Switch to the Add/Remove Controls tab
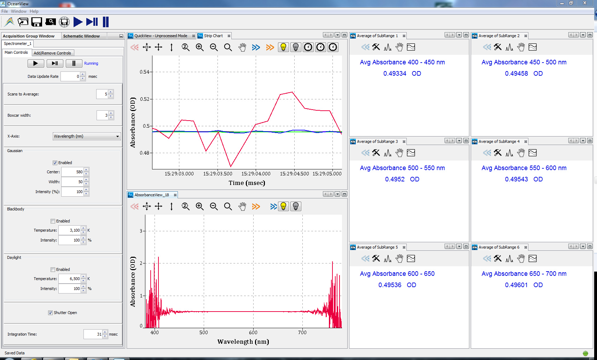597x360 pixels. (52, 53)
